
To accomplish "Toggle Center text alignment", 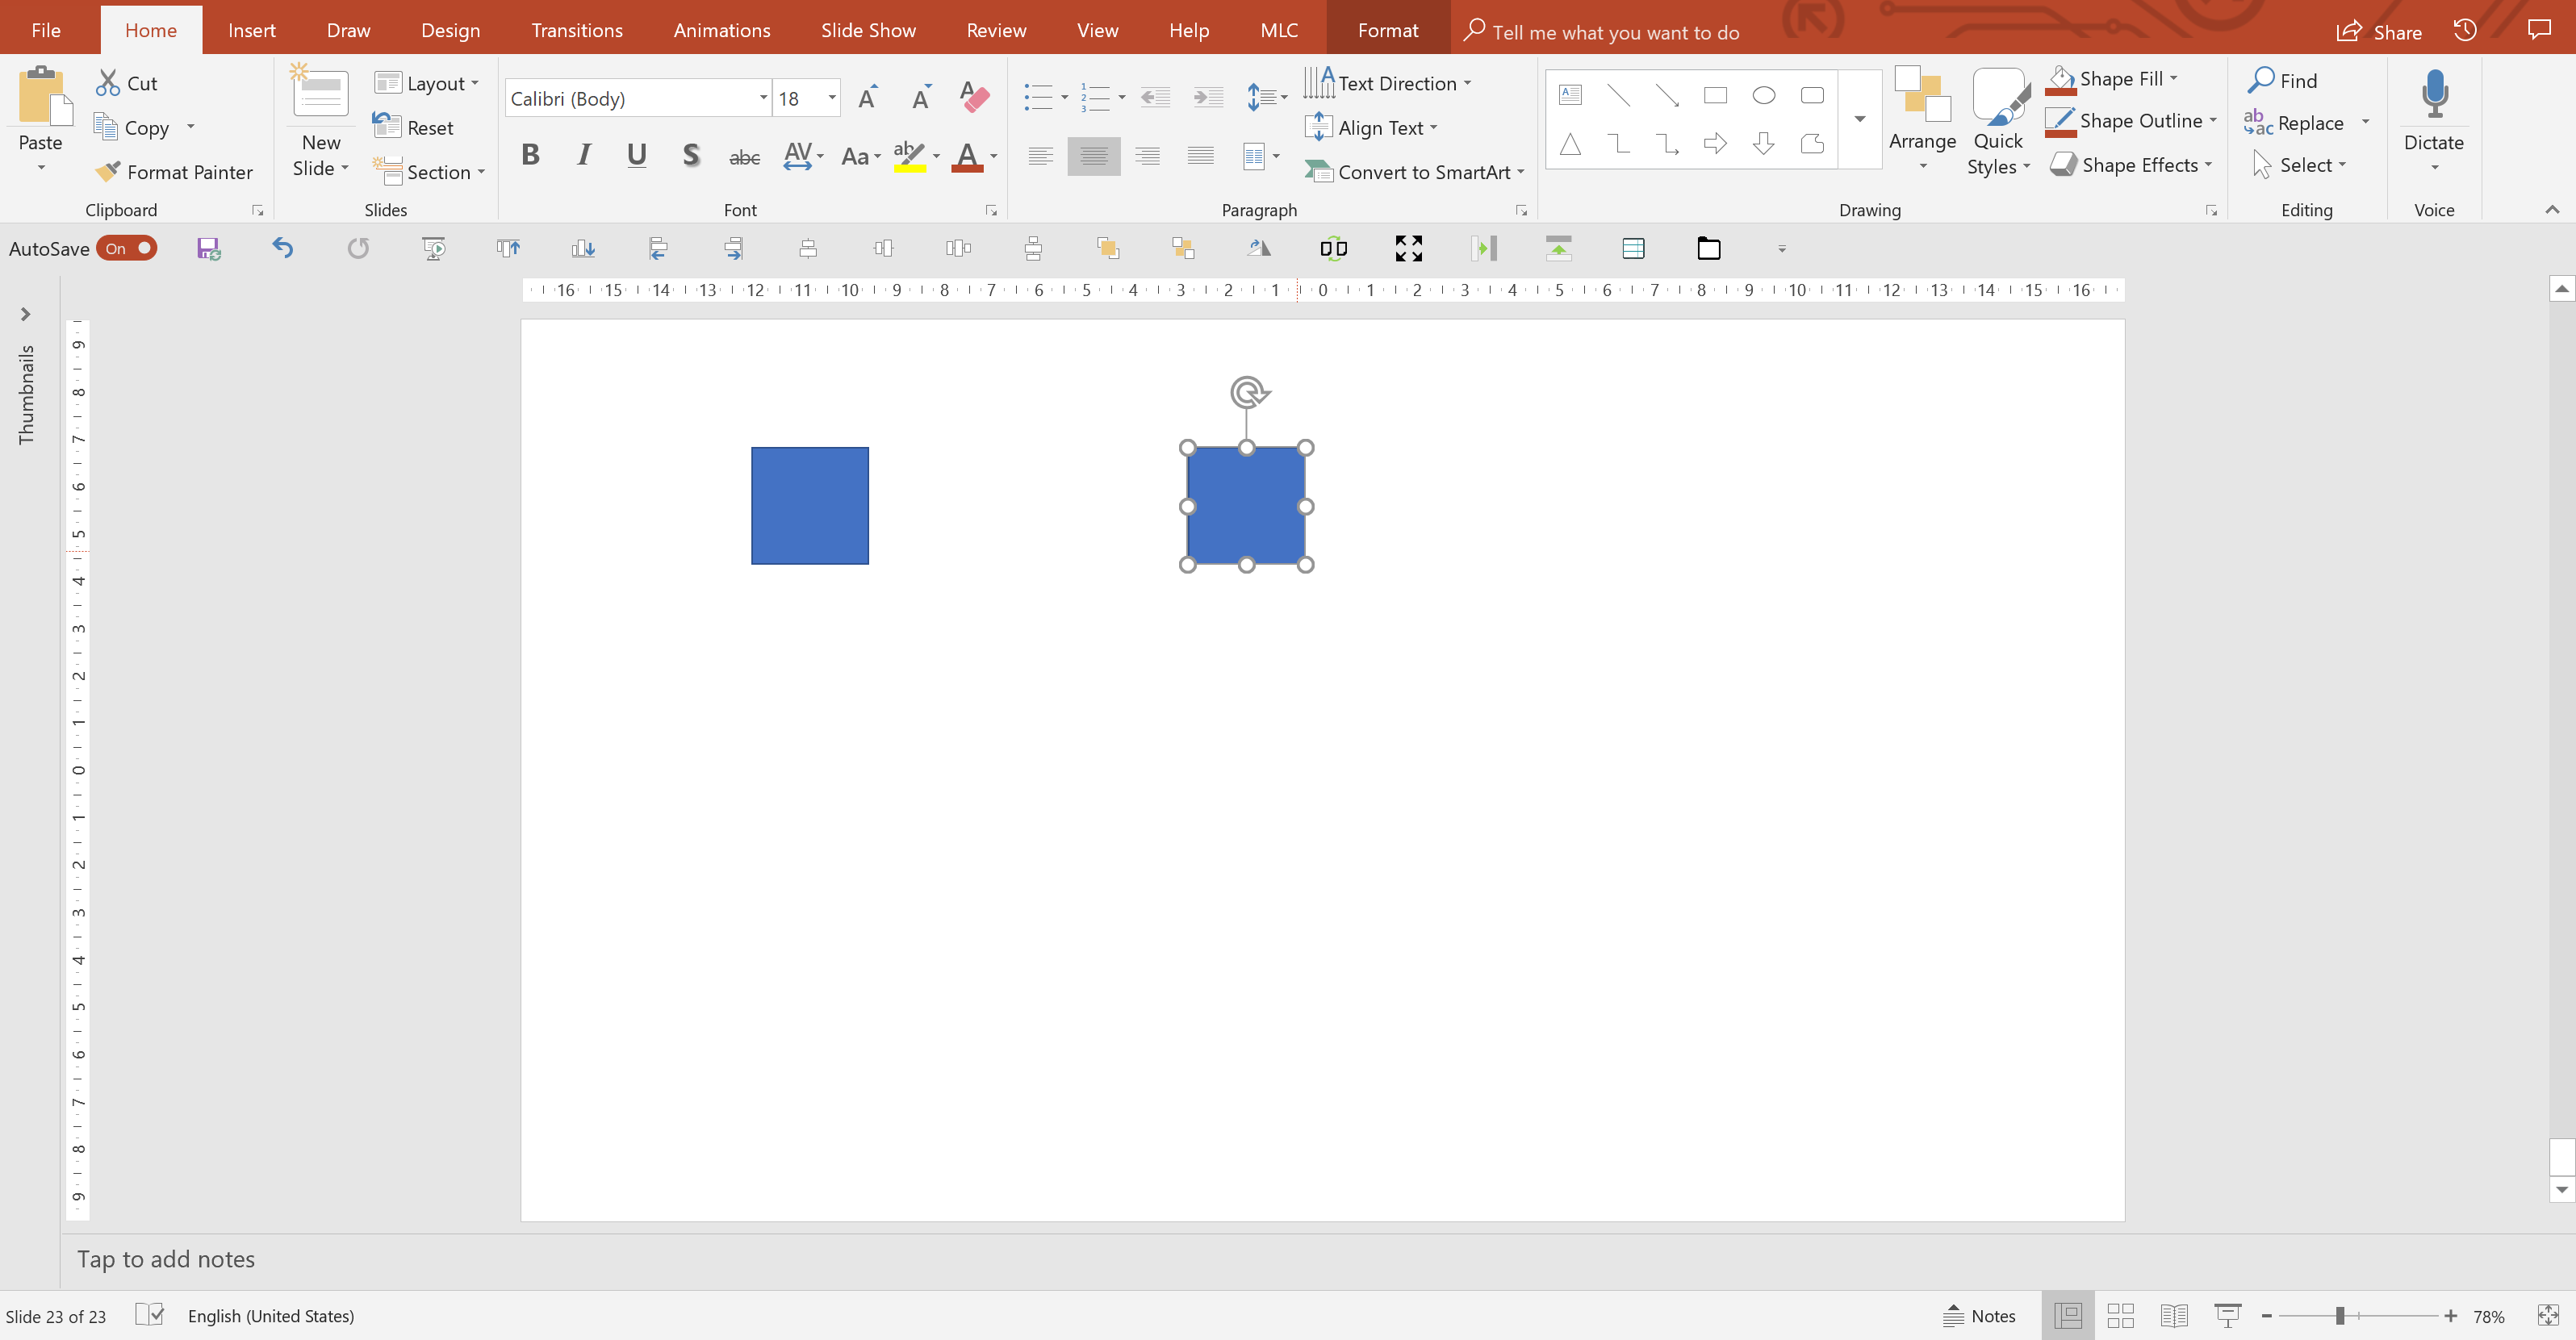I will click(1094, 156).
